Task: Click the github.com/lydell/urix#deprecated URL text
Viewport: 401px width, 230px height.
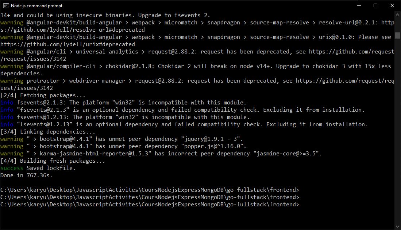Action: (x=68, y=44)
